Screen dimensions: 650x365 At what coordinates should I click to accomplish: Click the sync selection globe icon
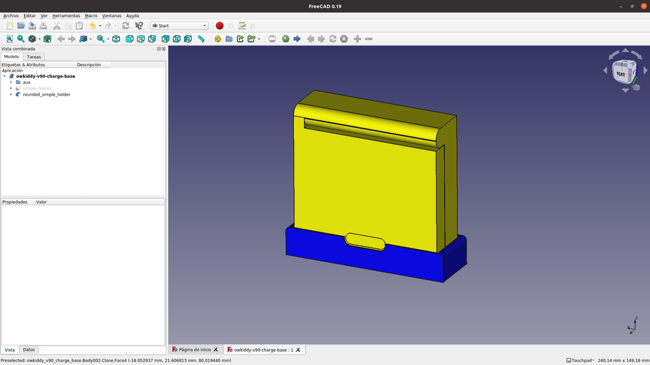[x=286, y=39]
